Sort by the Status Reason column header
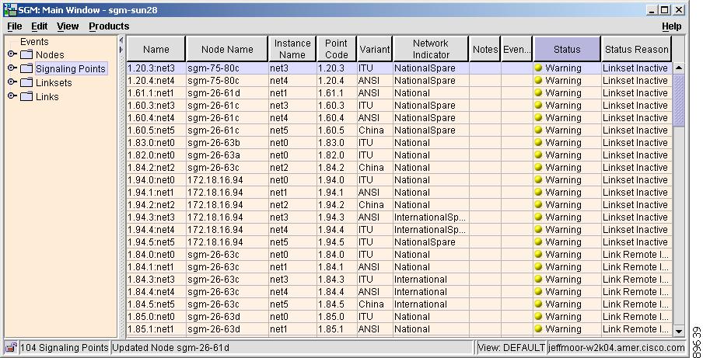703x358 pixels. [637, 49]
